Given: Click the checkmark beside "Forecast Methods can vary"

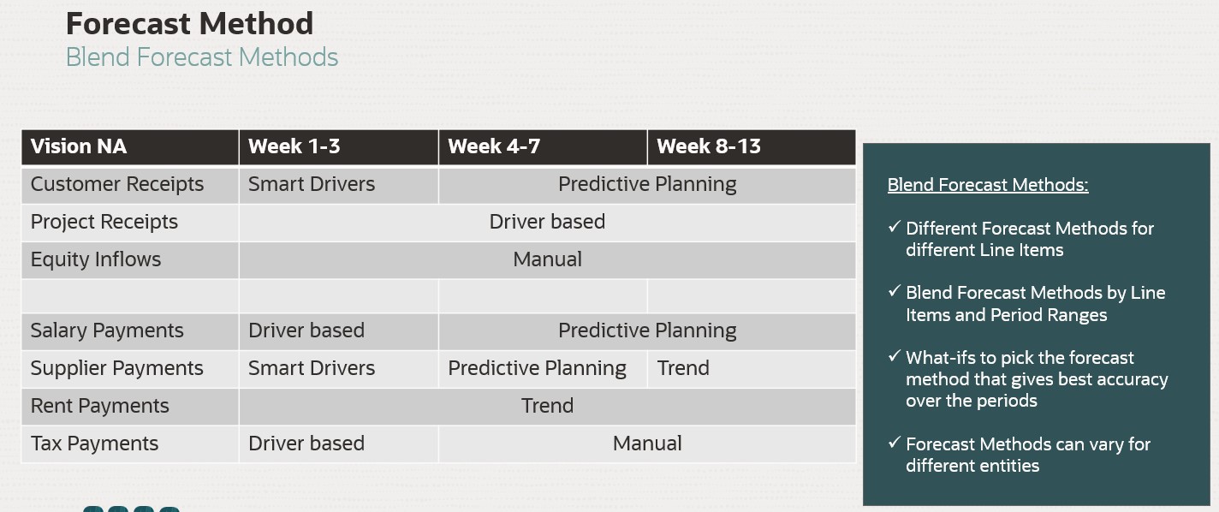Looking at the screenshot, I should tap(895, 444).
